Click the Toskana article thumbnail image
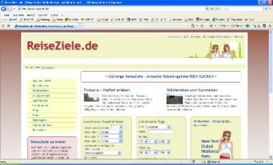The width and height of the screenshot is (273, 165). point(92,98)
